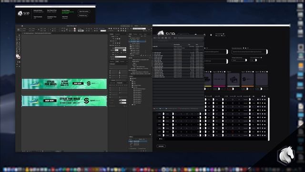Click the fill and stroke swatch in InDesign tools panel
This screenshot has width=305, height=172.
18,56
